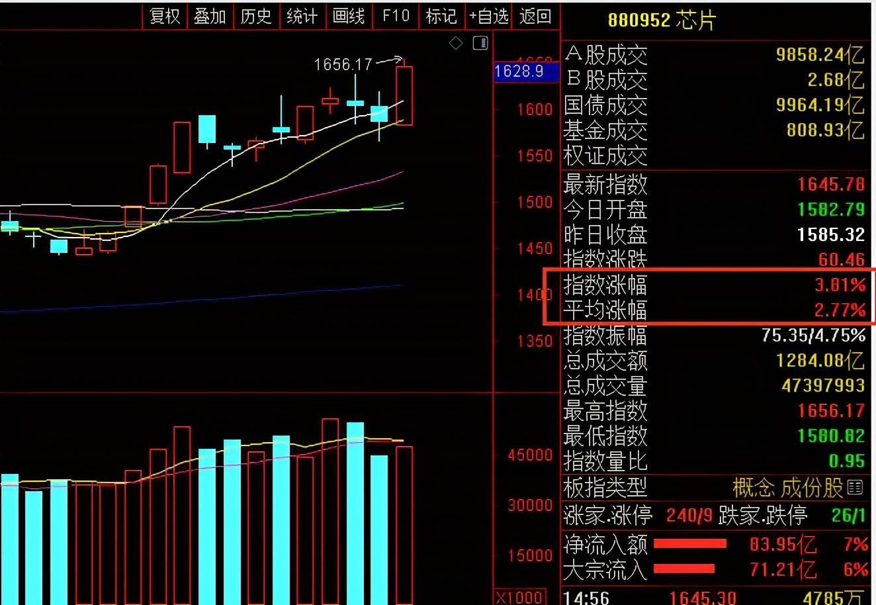Click the 指数涨幅 value 3.81%
The width and height of the screenshot is (876, 605).
(x=840, y=285)
